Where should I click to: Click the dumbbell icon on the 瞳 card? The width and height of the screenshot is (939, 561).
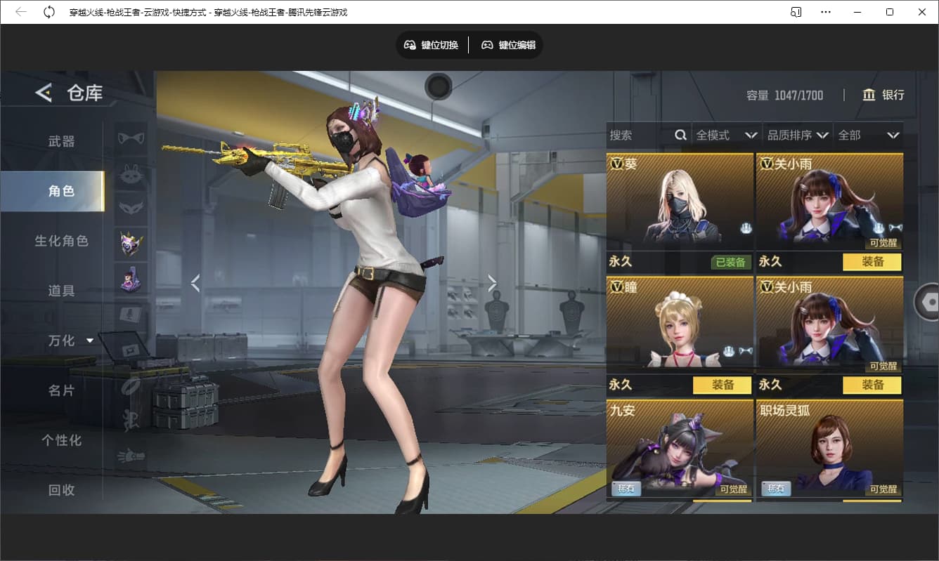coord(745,351)
